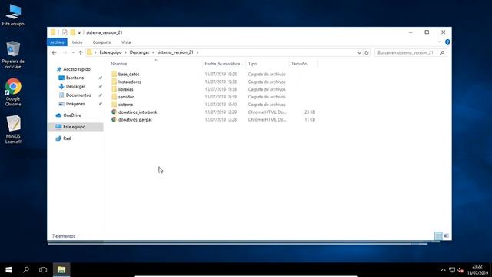Select the sistema folder
492x277 pixels.
tap(125, 105)
